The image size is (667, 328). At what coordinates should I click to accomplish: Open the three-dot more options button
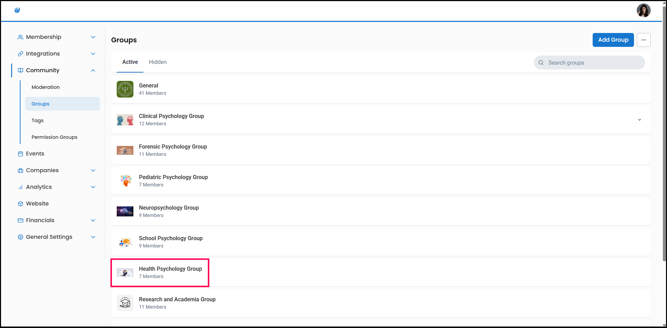coord(643,40)
